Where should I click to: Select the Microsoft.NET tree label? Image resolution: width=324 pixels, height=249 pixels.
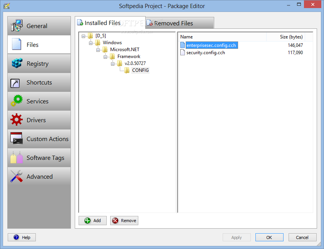tap(124, 50)
